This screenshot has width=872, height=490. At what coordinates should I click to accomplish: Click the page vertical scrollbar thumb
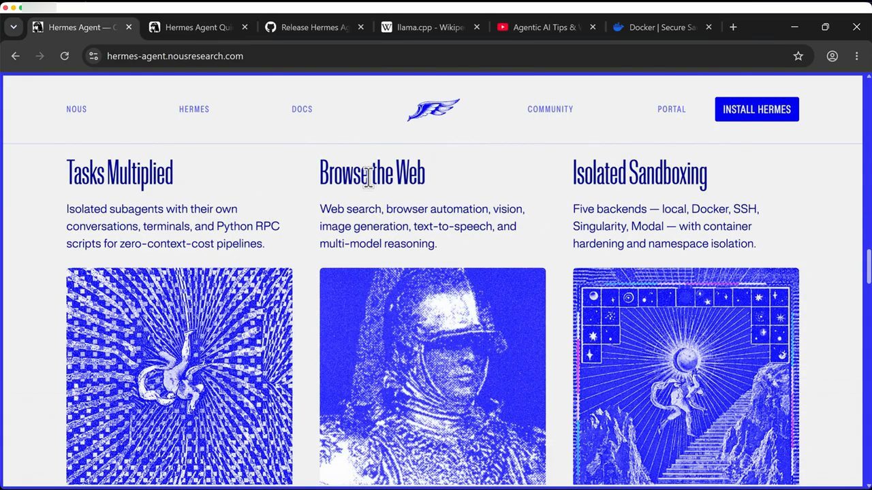pyautogui.click(x=869, y=267)
